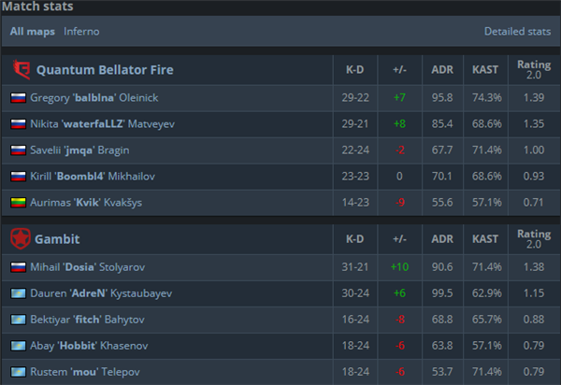Switch to the All maps tab
This screenshot has width=561, height=385.
(x=33, y=32)
